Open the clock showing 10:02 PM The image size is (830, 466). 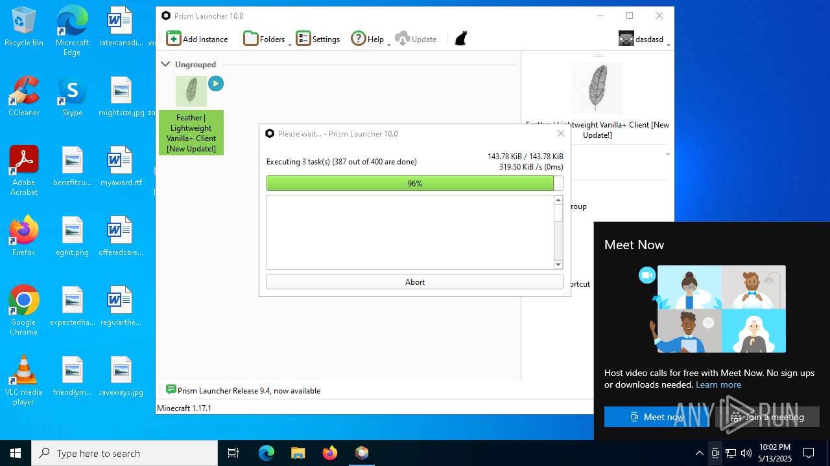775,453
